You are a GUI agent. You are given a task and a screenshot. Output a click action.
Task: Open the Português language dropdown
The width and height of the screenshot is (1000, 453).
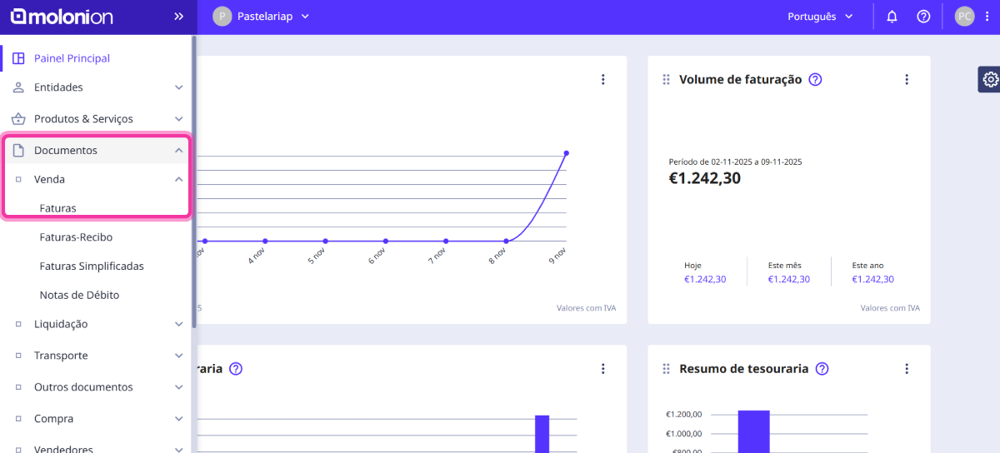[821, 17]
